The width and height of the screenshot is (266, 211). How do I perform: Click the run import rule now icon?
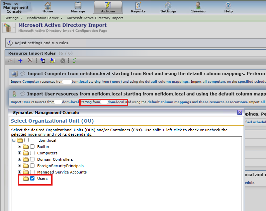[42, 60]
